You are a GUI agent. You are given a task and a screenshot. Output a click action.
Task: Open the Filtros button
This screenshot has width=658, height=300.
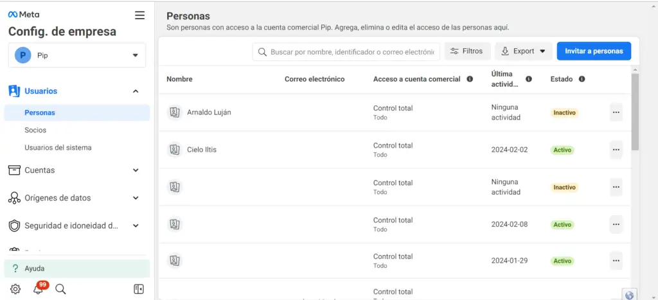pos(468,51)
